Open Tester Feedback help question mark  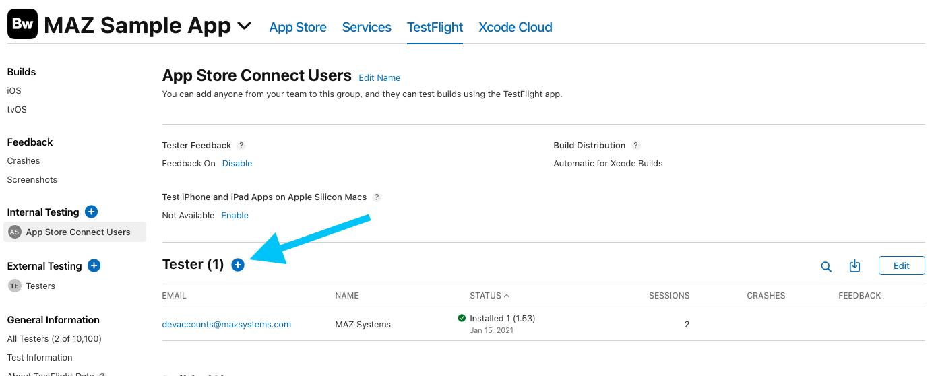[x=241, y=146]
